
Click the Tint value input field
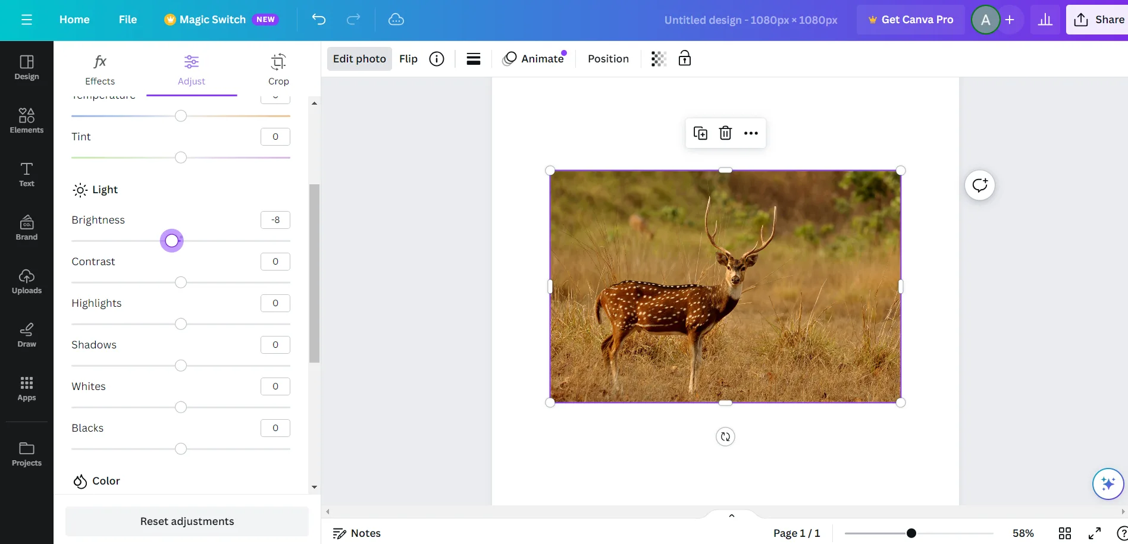[275, 137]
